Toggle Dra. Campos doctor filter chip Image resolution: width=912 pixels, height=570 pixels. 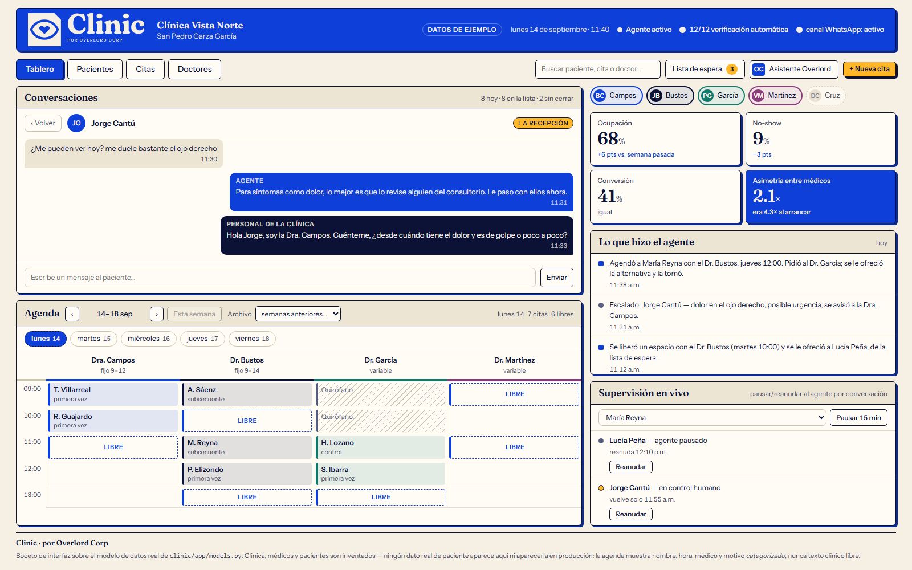click(x=616, y=96)
